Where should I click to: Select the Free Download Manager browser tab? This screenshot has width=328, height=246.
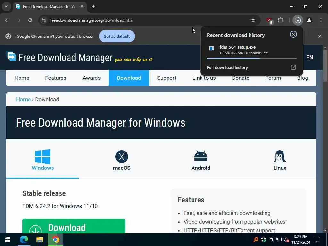[50, 7]
